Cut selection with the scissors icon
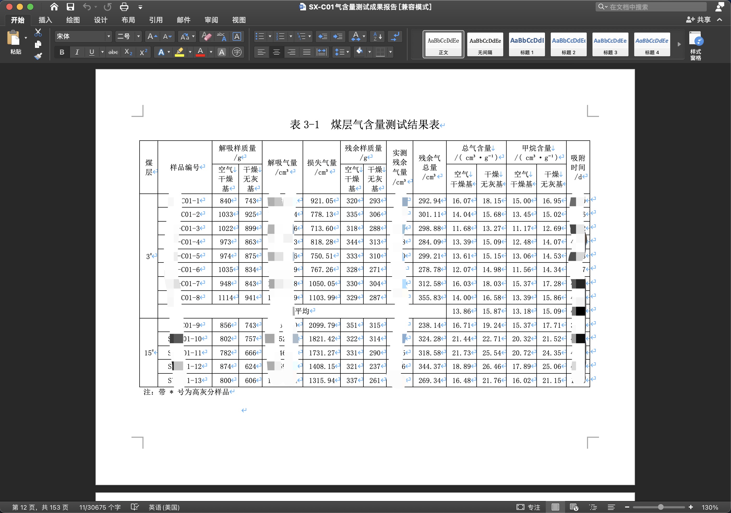 pos(38,32)
